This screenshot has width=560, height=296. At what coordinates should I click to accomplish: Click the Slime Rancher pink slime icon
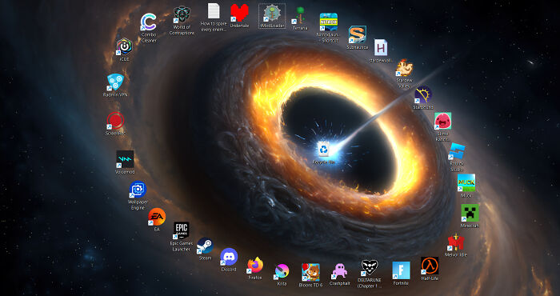click(442, 121)
